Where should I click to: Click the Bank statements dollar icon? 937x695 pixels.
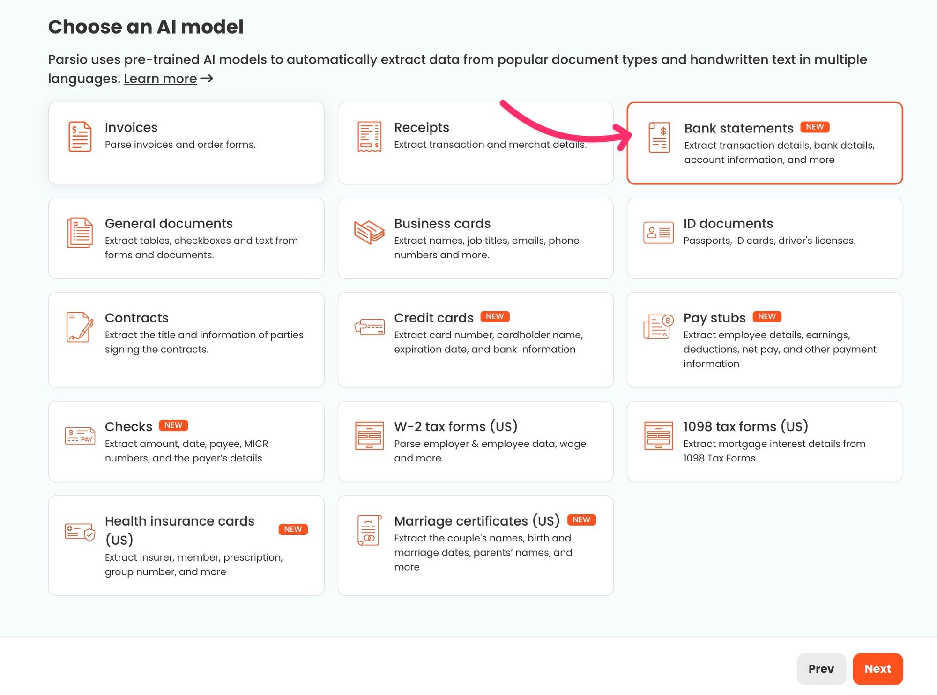(x=659, y=137)
